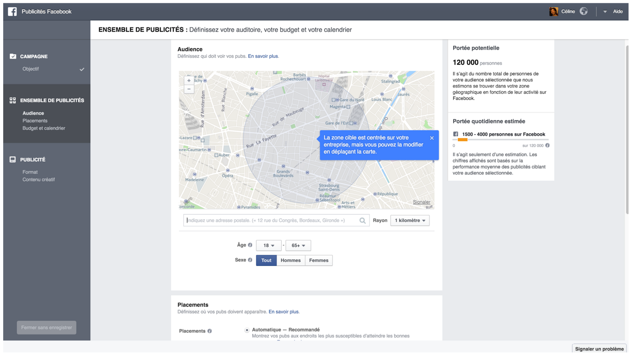Select Automatique — Recommandé radio button
Image resolution: width=631 pixels, height=354 pixels.
tap(247, 330)
